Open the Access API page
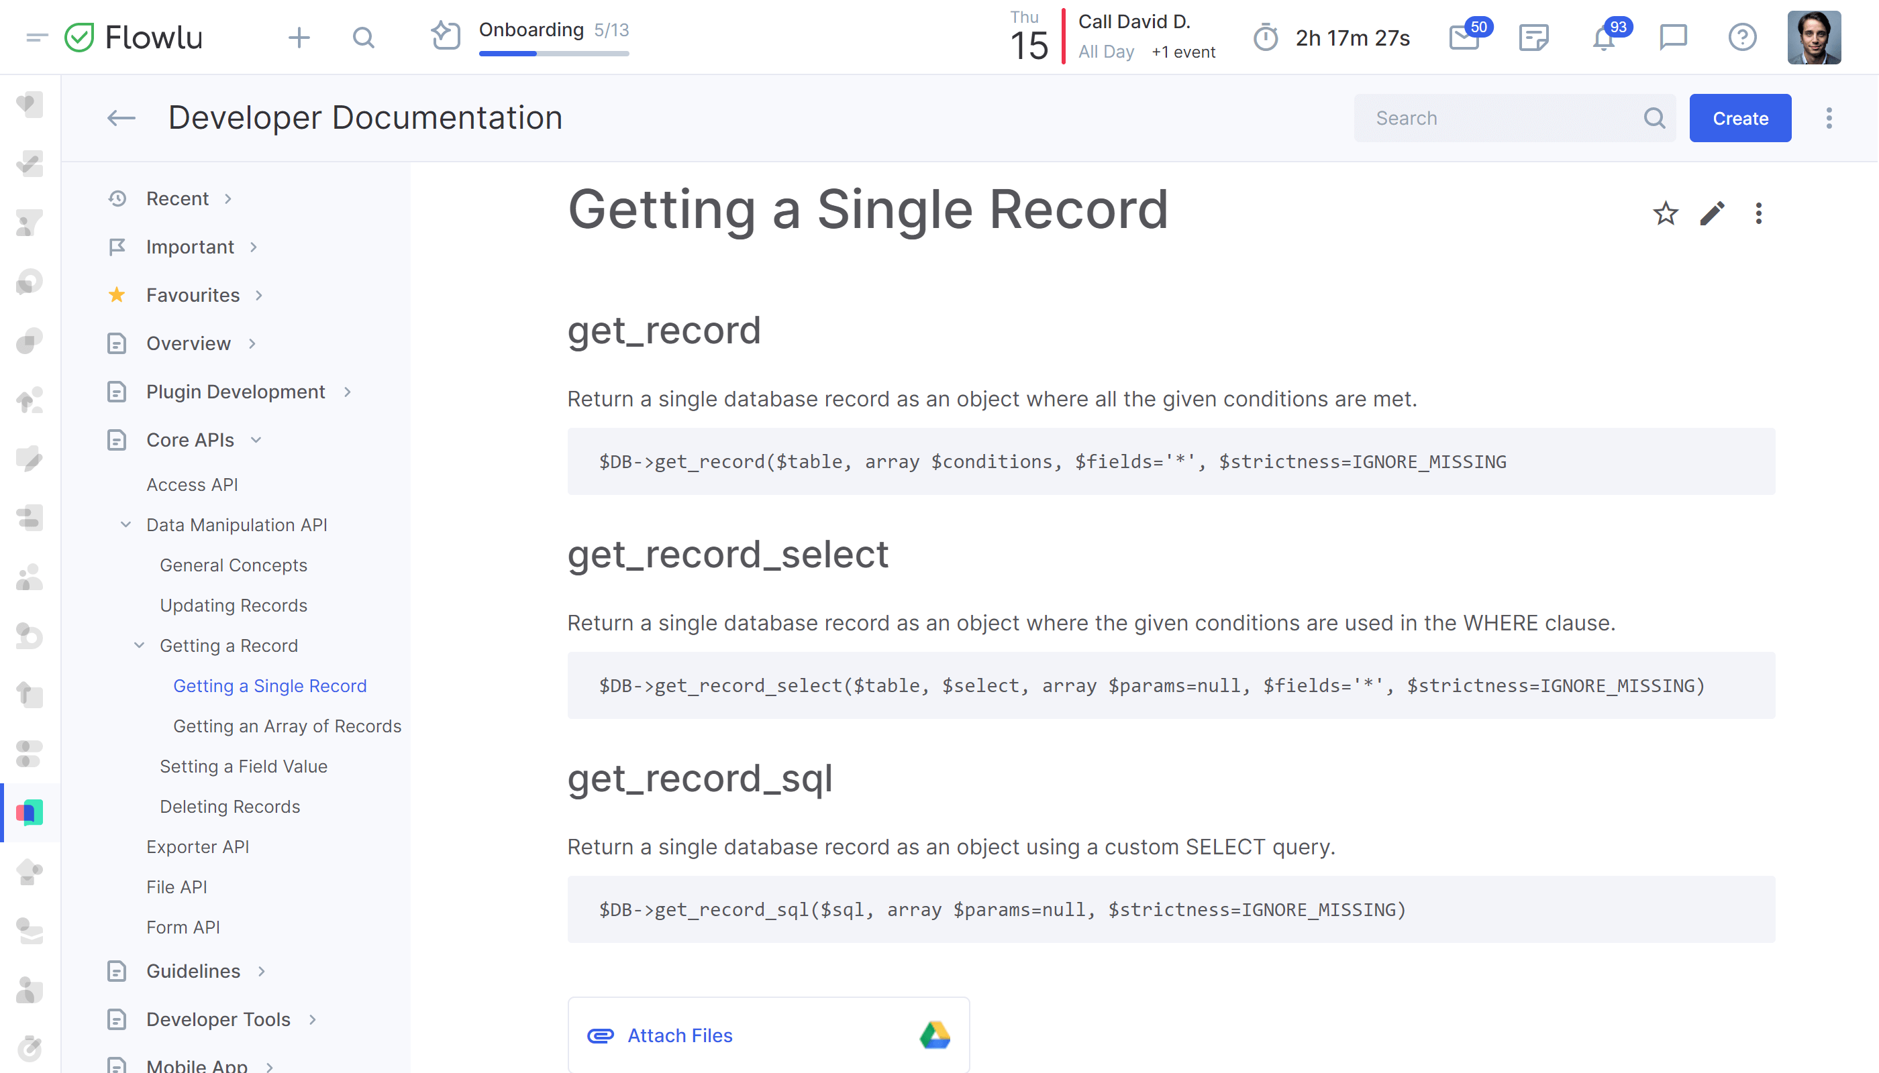 coord(193,484)
